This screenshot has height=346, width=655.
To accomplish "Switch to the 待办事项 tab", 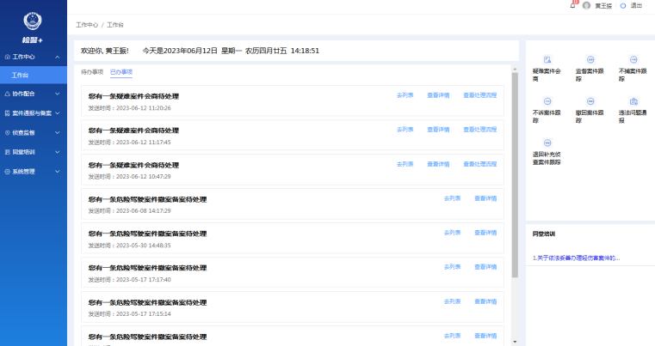I will point(92,72).
